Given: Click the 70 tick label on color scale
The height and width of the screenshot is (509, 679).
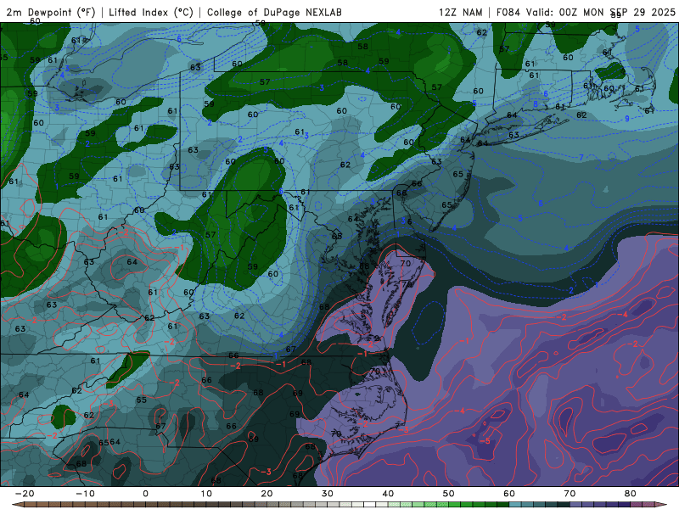Looking at the screenshot, I should coord(570,494).
